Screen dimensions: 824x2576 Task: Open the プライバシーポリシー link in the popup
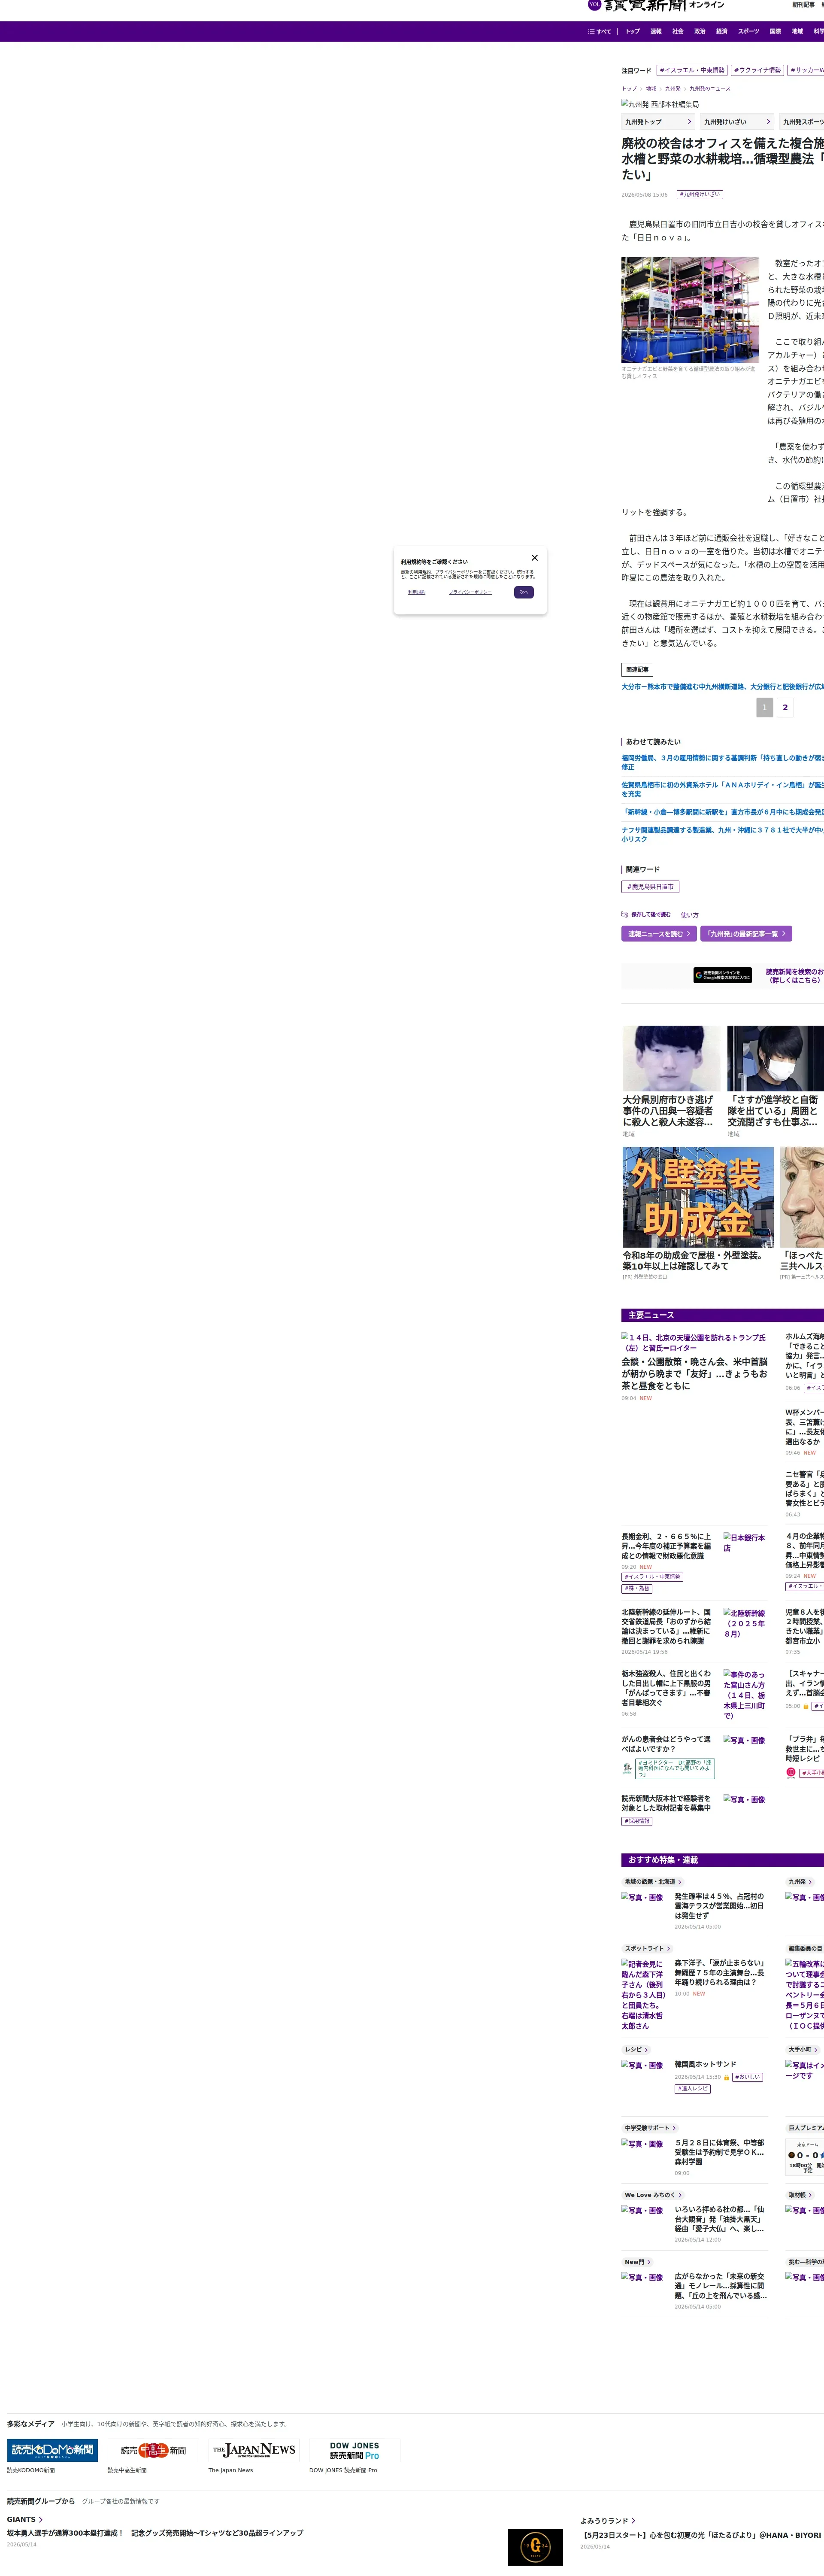tap(470, 592)
